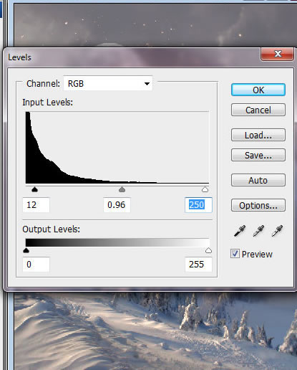Focus the input shadow field showing 12
The width and height of the screenshot is (297, 370).
36,205
